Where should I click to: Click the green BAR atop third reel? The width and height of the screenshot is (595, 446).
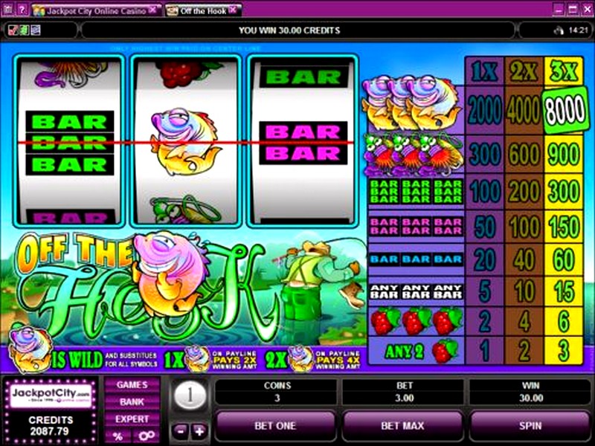point(304,77)
